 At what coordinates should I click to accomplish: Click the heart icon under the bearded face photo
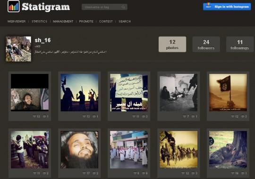(x=84, y=173)
